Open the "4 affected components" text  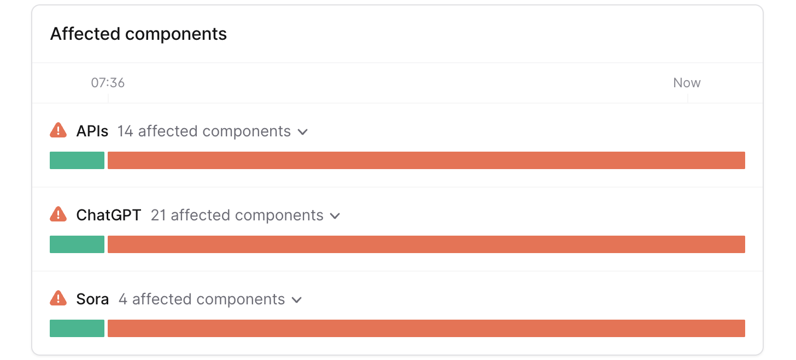tap(202, 299)
